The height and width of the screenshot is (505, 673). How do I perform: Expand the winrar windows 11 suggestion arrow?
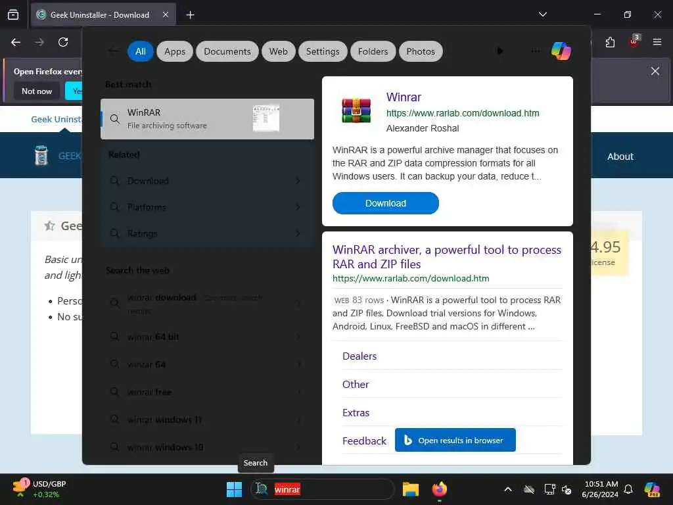[x=298, y=420]
